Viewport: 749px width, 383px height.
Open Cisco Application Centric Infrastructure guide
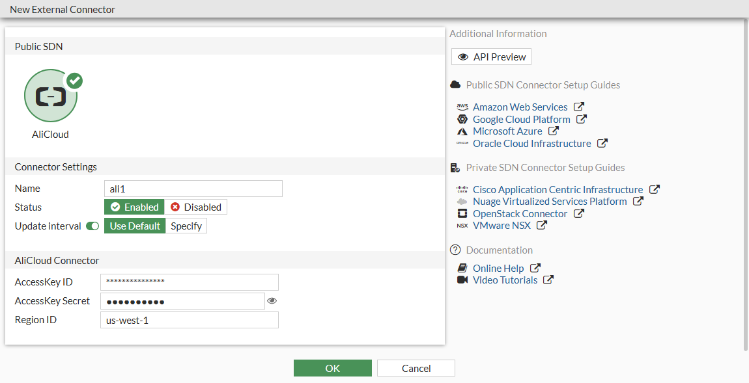click(558, 190)
